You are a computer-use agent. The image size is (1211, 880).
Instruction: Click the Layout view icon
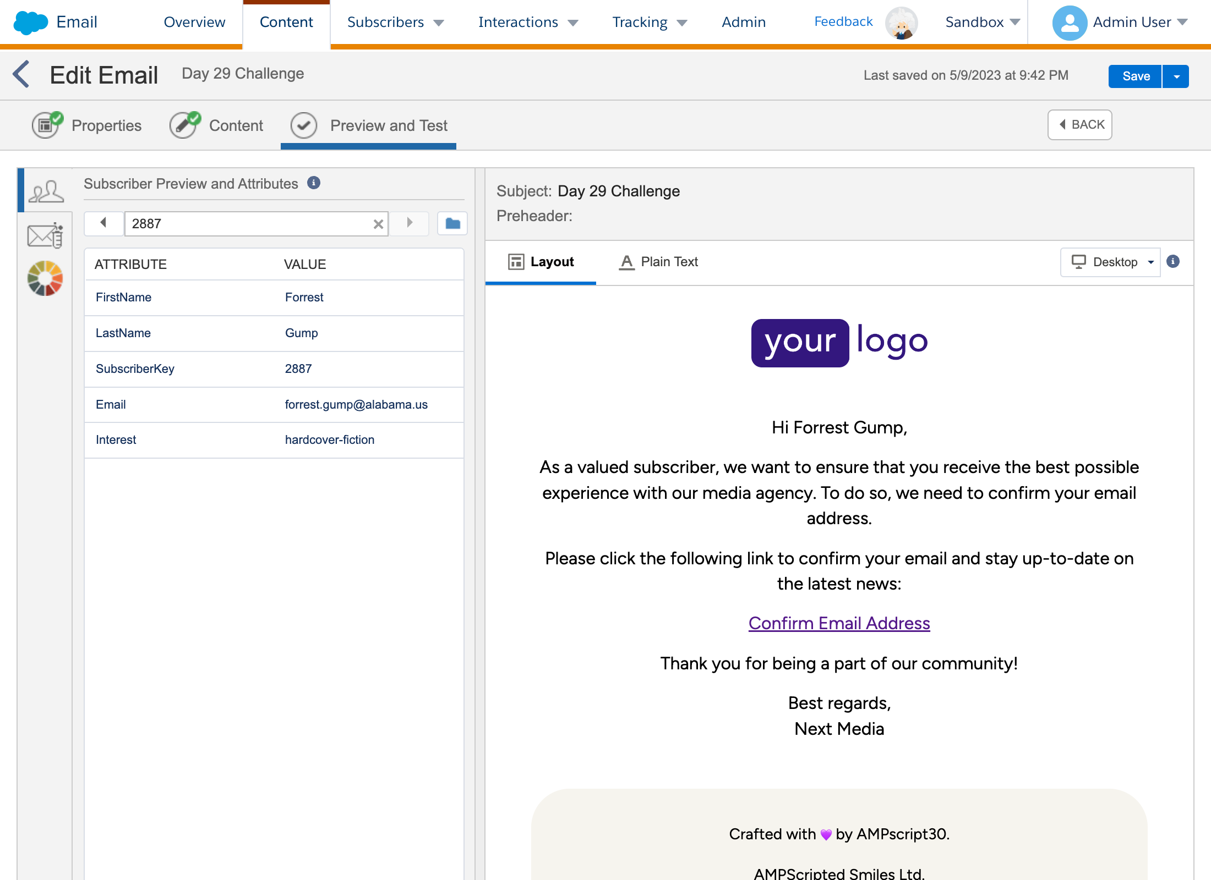(x=516, y=262)
